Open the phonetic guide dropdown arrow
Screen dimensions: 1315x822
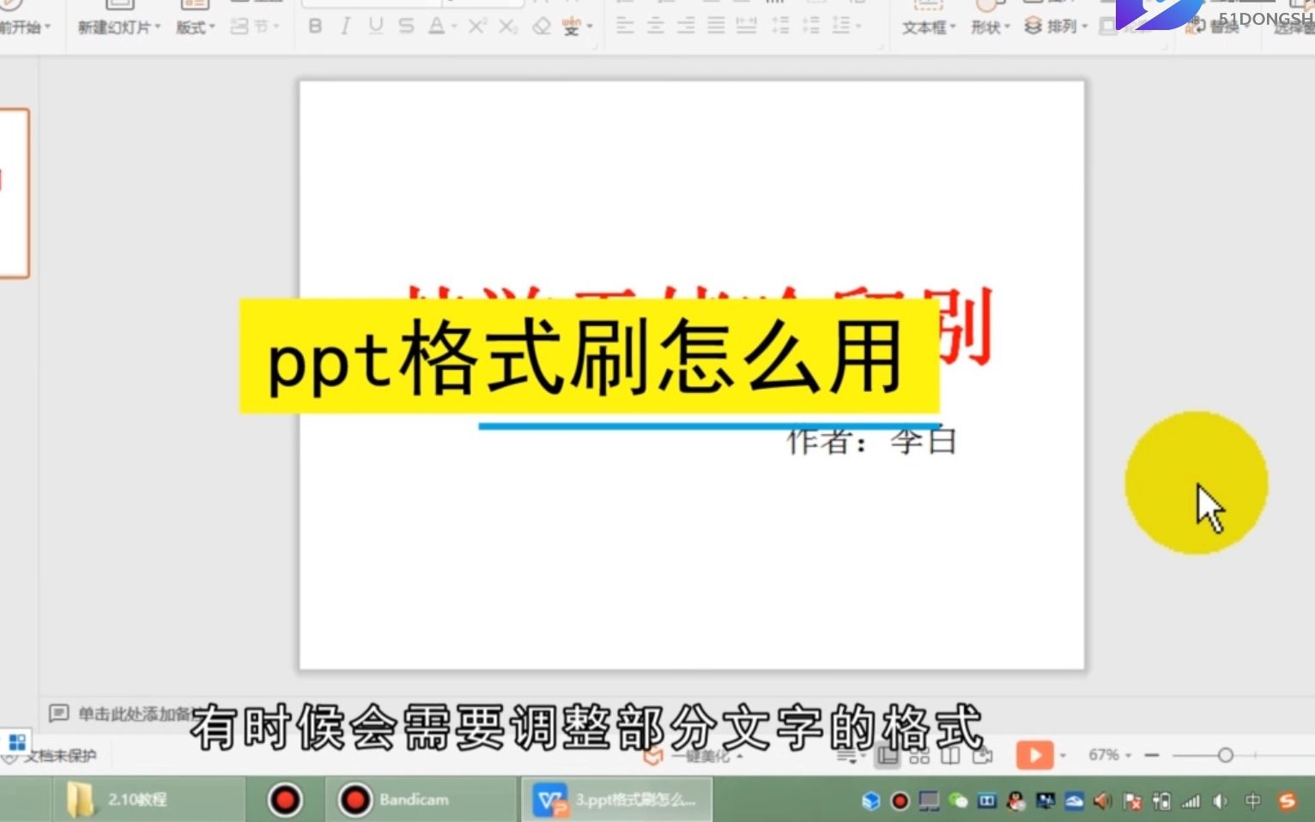[590, 27]
